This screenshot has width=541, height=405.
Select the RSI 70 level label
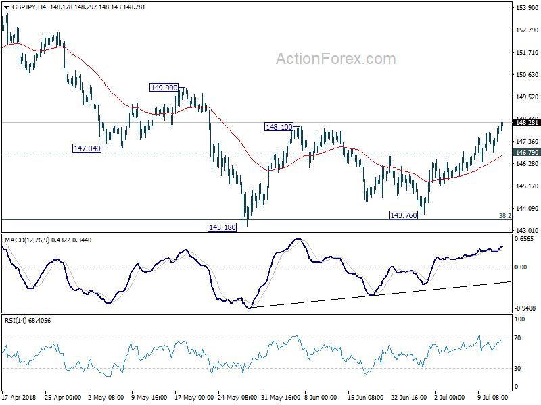[x=517, y=338]
